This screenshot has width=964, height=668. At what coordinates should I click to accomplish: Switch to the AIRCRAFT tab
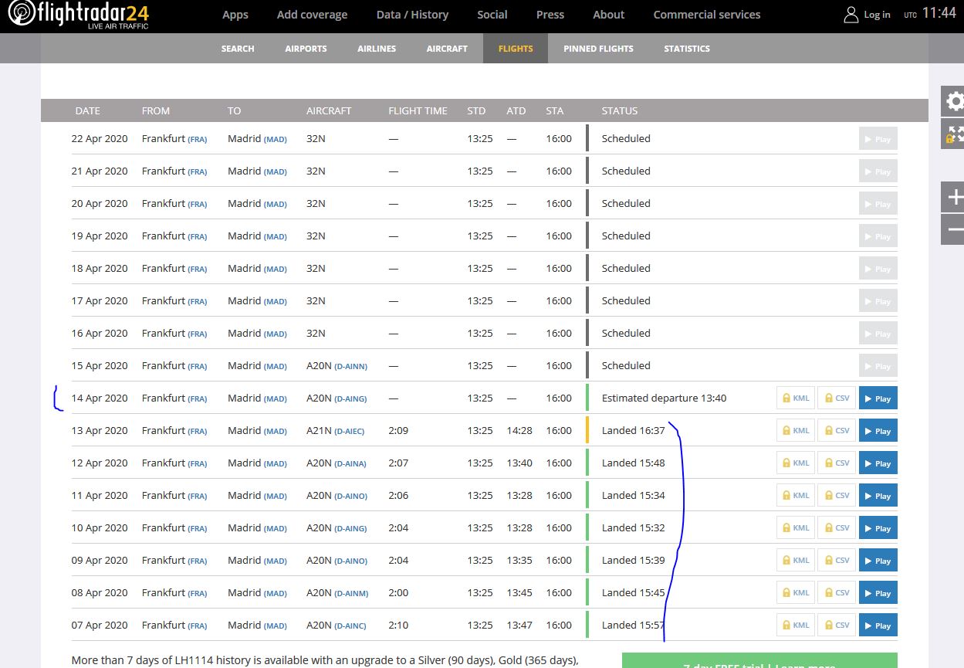tap(447, 49)
